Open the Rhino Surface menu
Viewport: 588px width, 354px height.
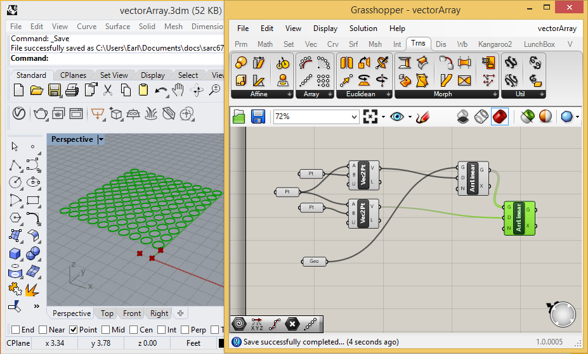coord(117,27)
